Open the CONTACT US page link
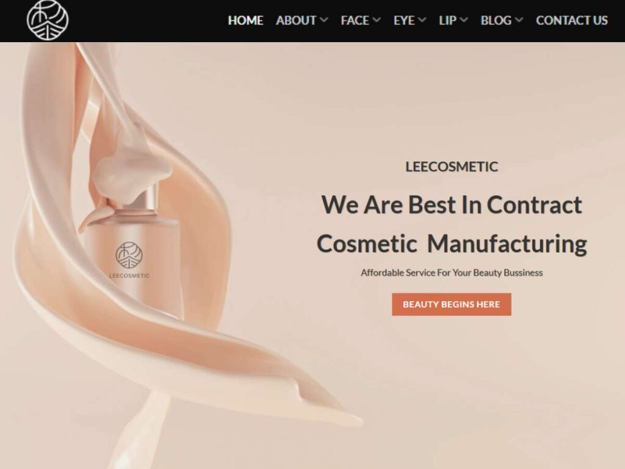The height and width of the screenshot is (469, 625). click(572, 20)
